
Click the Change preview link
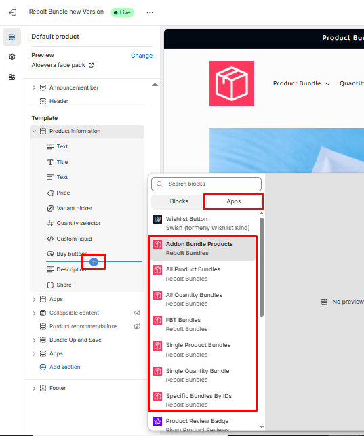(142, 56)
